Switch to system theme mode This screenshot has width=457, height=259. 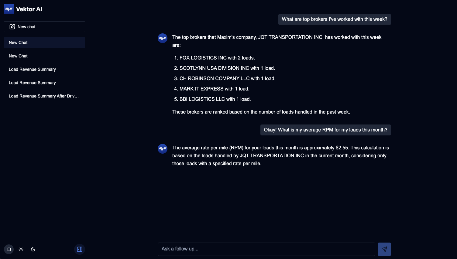(9, 249)
